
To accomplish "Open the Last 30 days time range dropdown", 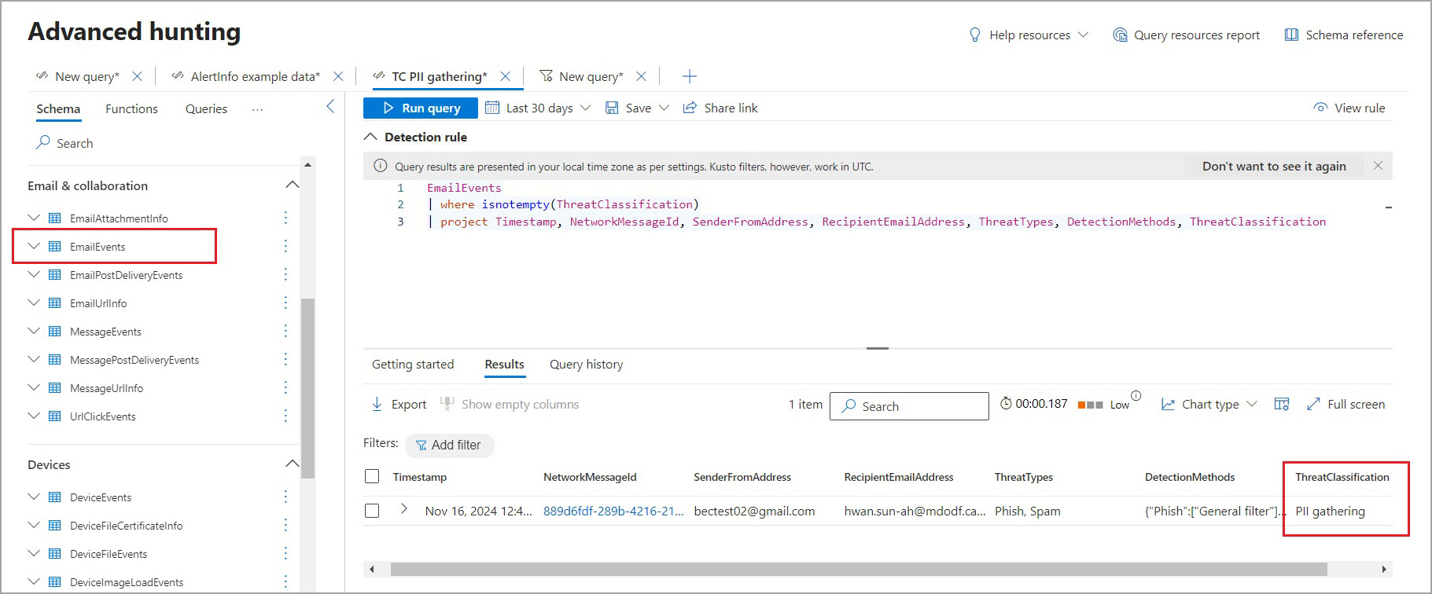I will click(x=538, y=108).
